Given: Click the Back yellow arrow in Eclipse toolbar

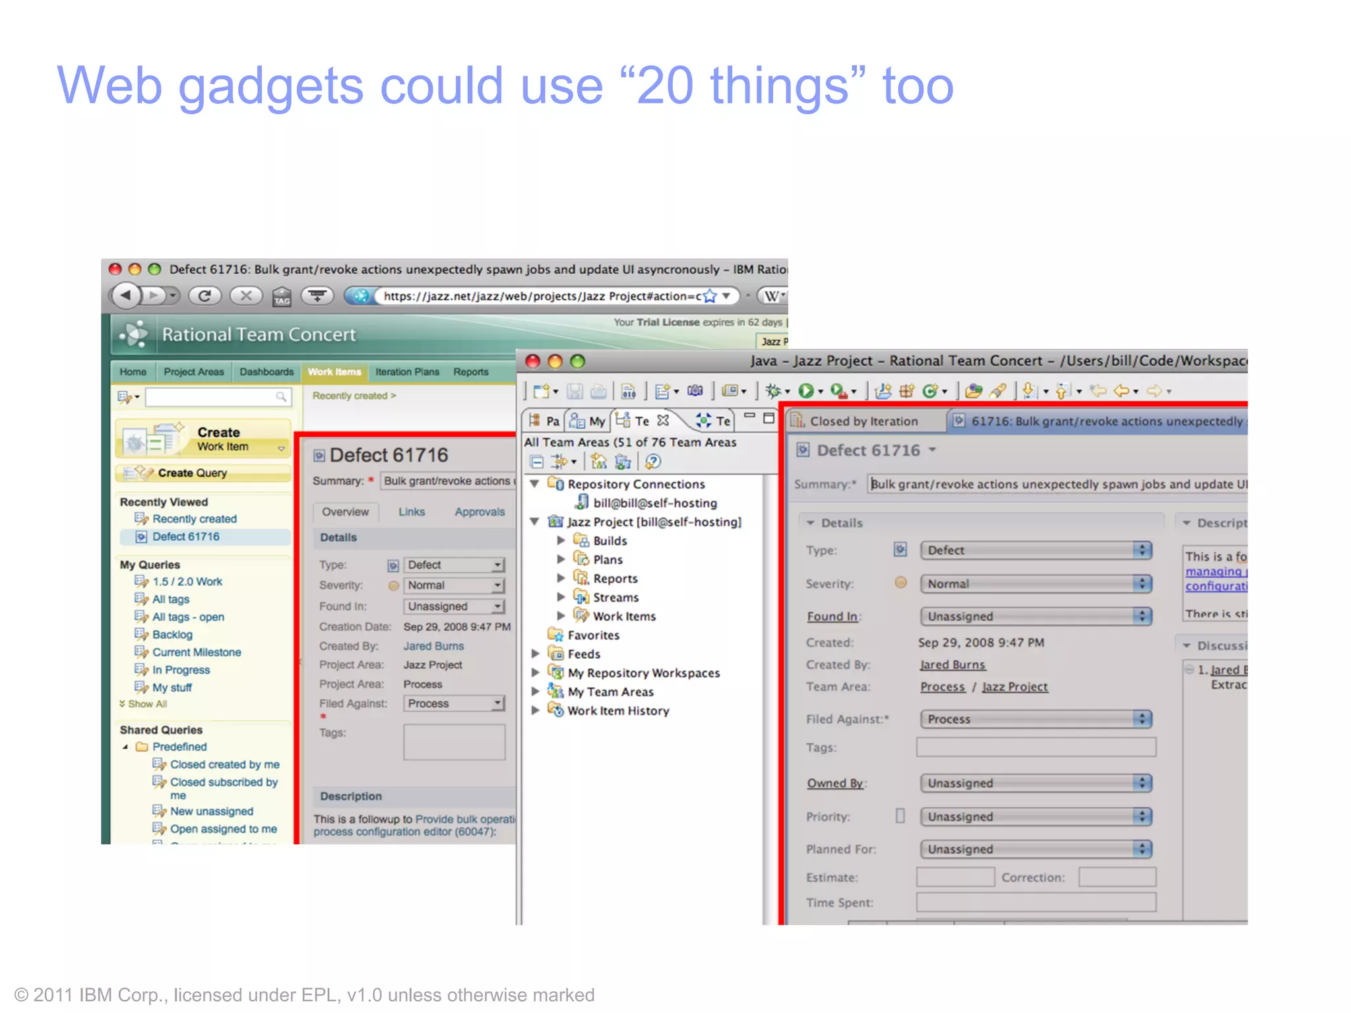Looking at the screenshot, I should click(x=1121, y=391).
